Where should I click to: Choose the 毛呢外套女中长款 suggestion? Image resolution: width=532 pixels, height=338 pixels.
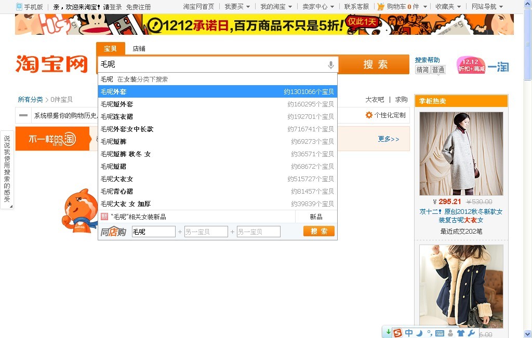pyautogui.click(x=218, y=129)
